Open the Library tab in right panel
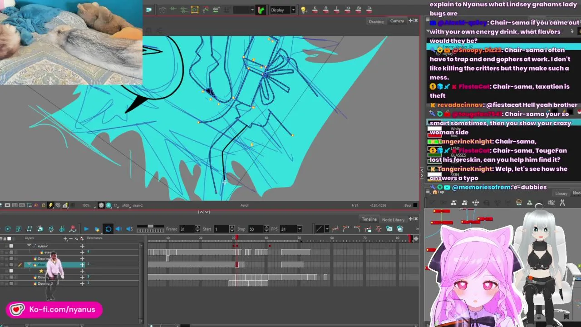This screenshot has width=581, height=327. pyautogui.click(x=561, y=193)
